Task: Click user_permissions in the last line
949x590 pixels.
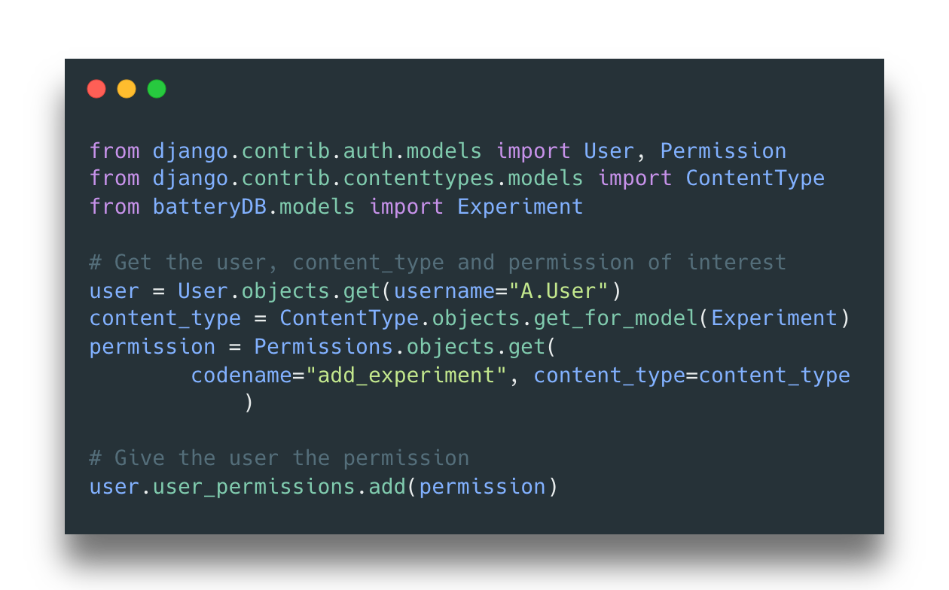Action: click(x=254, y=486)
